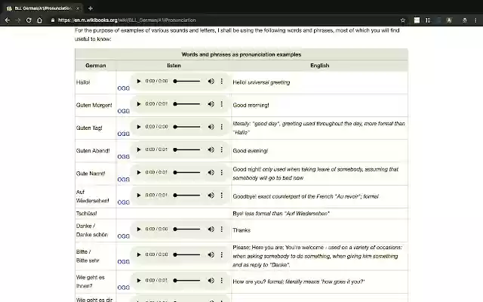The image size is (483, 302).
Task: Open more options for Danke schön audio
Action: (221, 229)
